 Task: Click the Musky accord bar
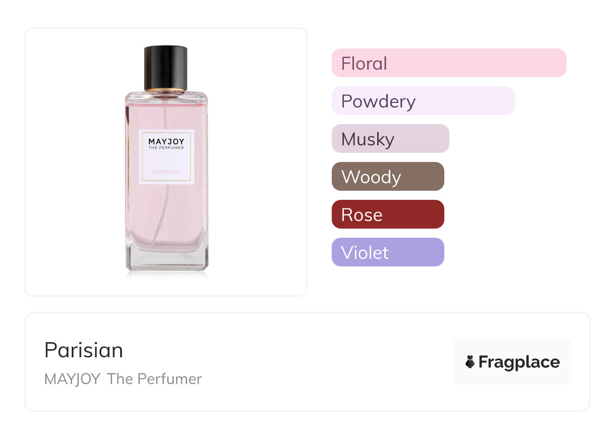[390, 139]
